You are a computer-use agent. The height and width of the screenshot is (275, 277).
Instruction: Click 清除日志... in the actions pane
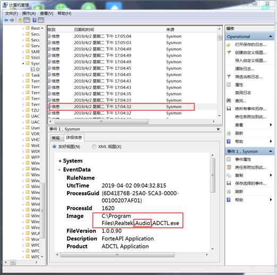pos(245,69)
